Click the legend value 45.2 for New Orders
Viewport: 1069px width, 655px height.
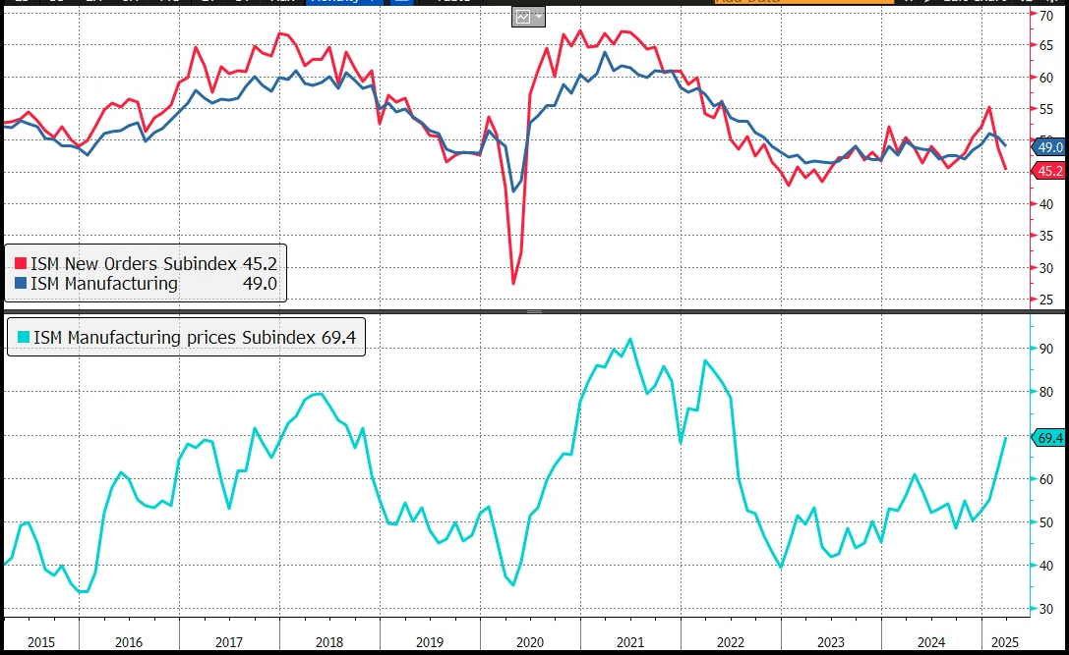pos(260,263)
